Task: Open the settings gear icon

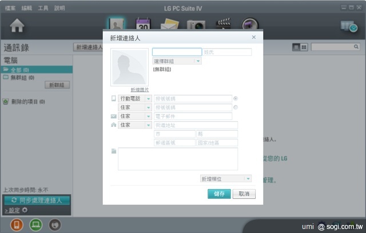Action: 25,210
